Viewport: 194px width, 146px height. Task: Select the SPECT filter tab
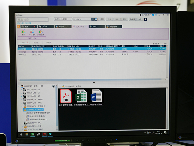click(48, 43)
